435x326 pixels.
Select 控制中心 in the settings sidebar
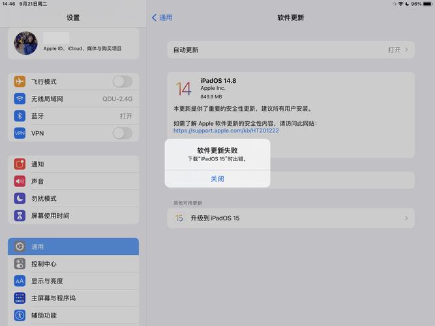73,263
